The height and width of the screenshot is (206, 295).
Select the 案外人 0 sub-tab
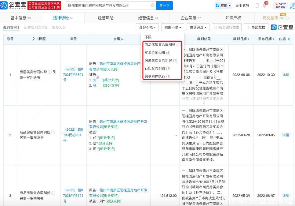point(58,28)
